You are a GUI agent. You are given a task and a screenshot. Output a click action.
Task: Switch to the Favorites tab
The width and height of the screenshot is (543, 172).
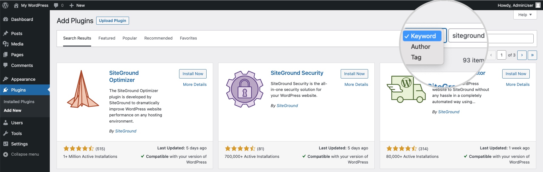pos(188,38)
